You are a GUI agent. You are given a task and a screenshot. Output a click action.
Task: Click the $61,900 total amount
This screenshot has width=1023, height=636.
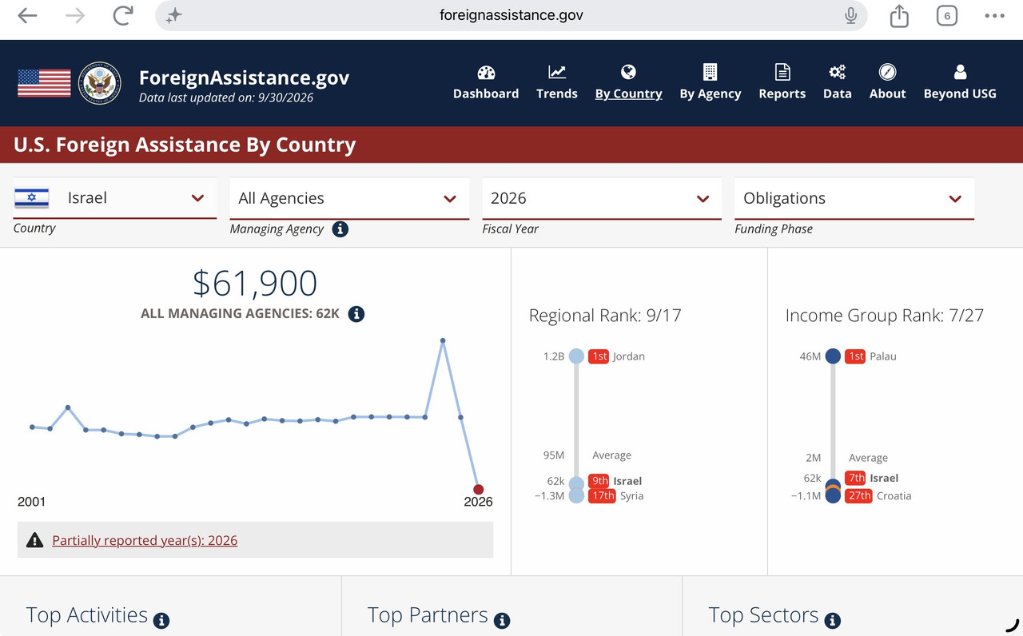[x=255, y=284]
